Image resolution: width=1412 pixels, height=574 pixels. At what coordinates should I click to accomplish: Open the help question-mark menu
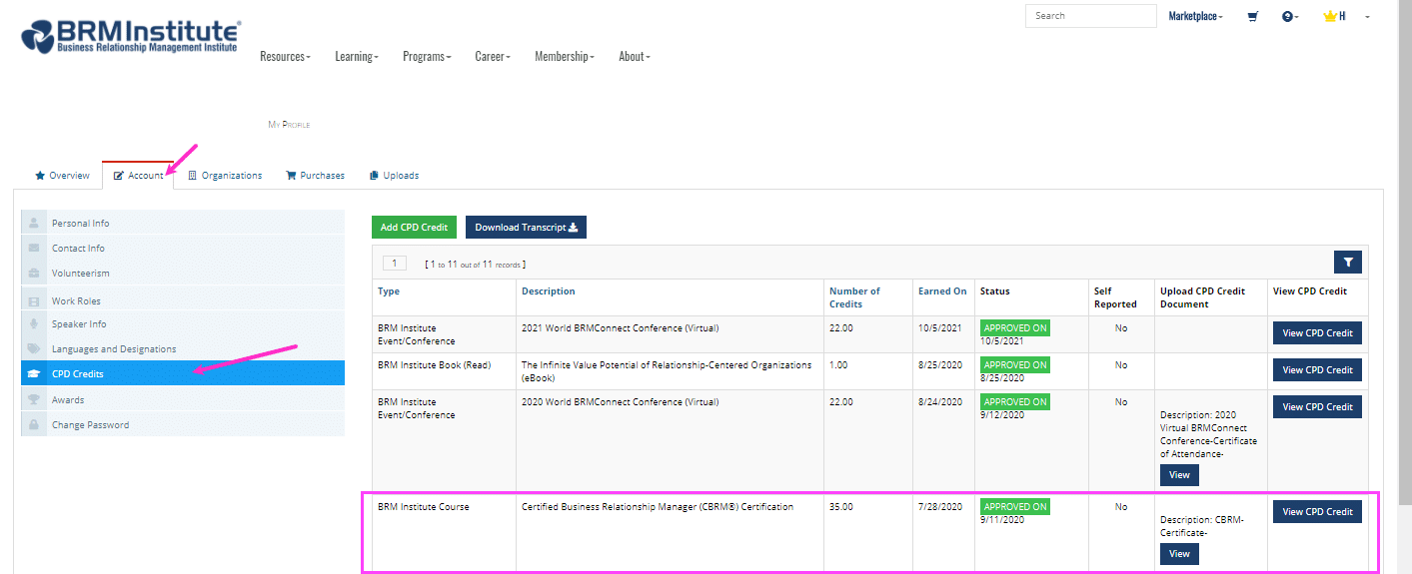(1290, 16)
